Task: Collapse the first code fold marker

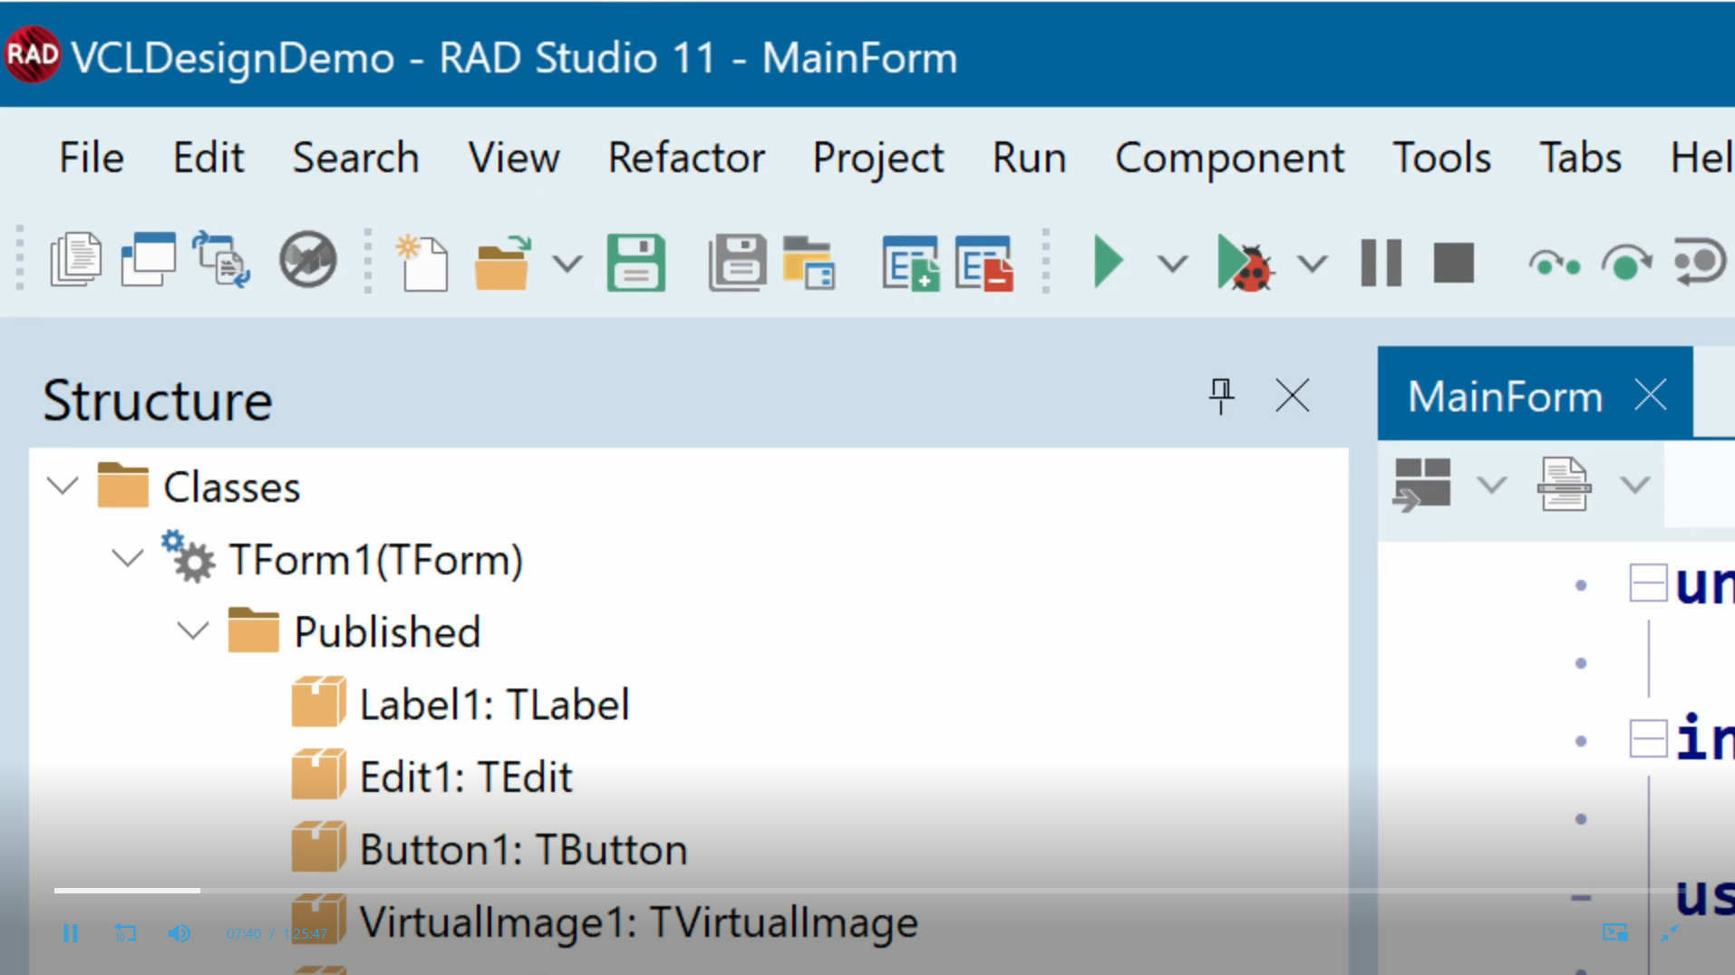Action: [x=1648, y=583]
